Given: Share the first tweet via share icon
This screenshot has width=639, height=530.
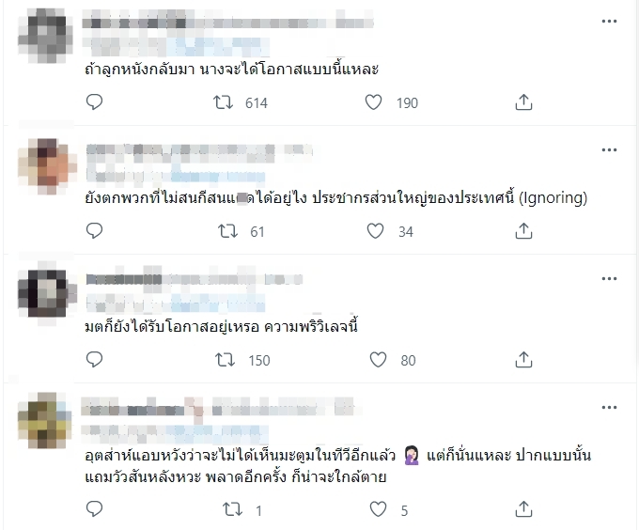Looking at the screenshot, I should click(523, 101).
